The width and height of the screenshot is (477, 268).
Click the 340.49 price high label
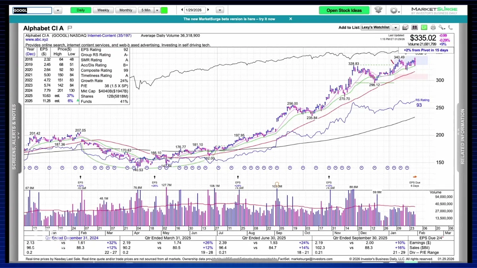[x=399, y=57]
